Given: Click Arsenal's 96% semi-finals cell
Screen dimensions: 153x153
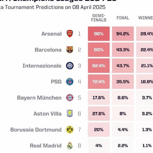Looking at the screenshot, I should click(99, 34).
